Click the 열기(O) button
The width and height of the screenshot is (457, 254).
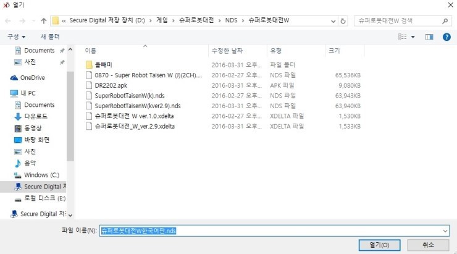[379, 245]
